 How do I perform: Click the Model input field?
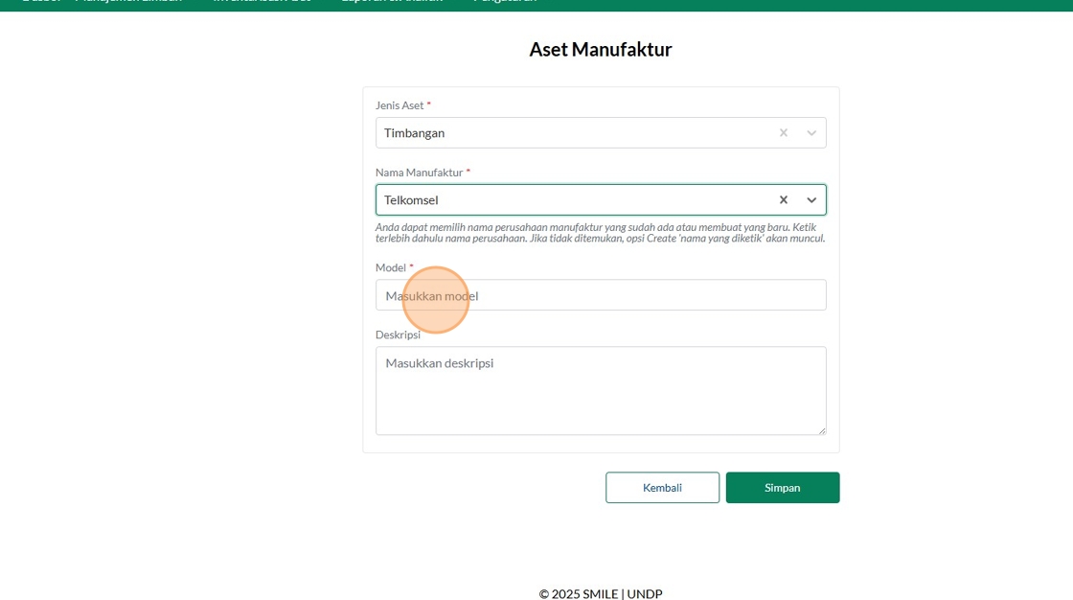click(x=601, y=295)
